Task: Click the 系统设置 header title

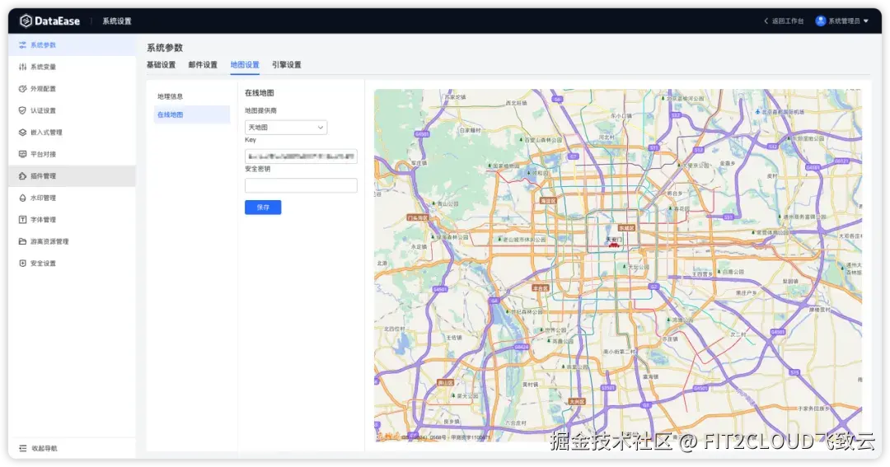Action: point(117,21)
